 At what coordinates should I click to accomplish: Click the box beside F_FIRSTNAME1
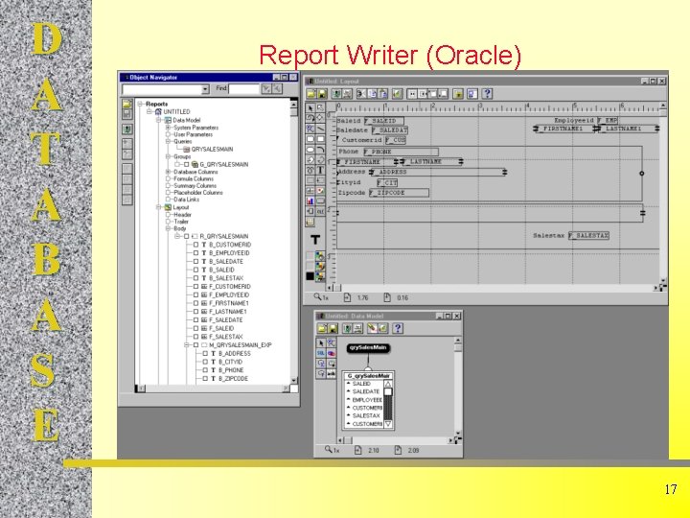(195, 303)
